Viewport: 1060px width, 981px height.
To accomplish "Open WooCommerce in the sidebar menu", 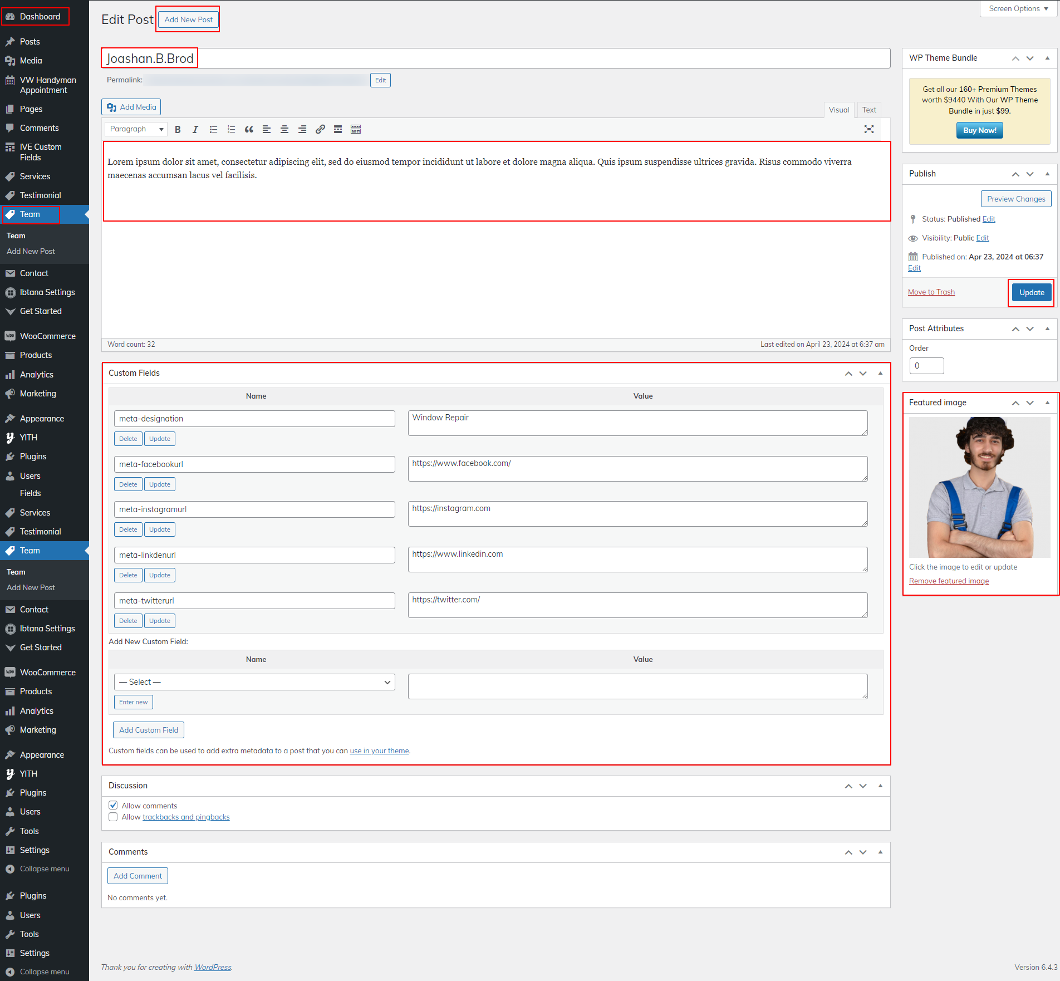I will pos(47,336).
